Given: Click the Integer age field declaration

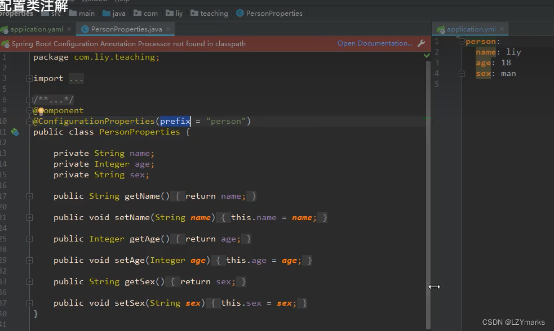Looking at the screenshot, I should pyautogui.click(x=104, y=164).
